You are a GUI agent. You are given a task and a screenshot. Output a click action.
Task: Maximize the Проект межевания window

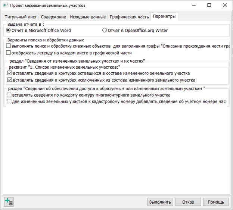(x=209, y=5)
